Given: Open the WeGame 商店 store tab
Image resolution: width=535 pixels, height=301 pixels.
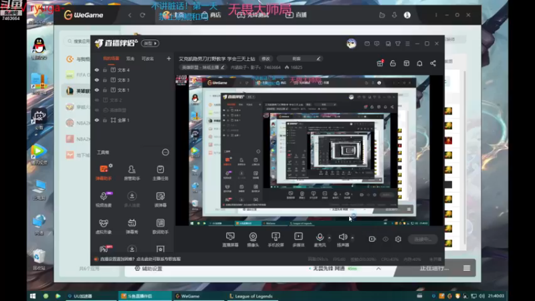Looking at the screenshot, I should point(211,15).
